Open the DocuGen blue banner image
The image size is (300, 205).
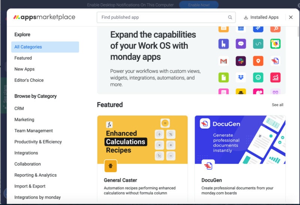[x=240, y=140]
